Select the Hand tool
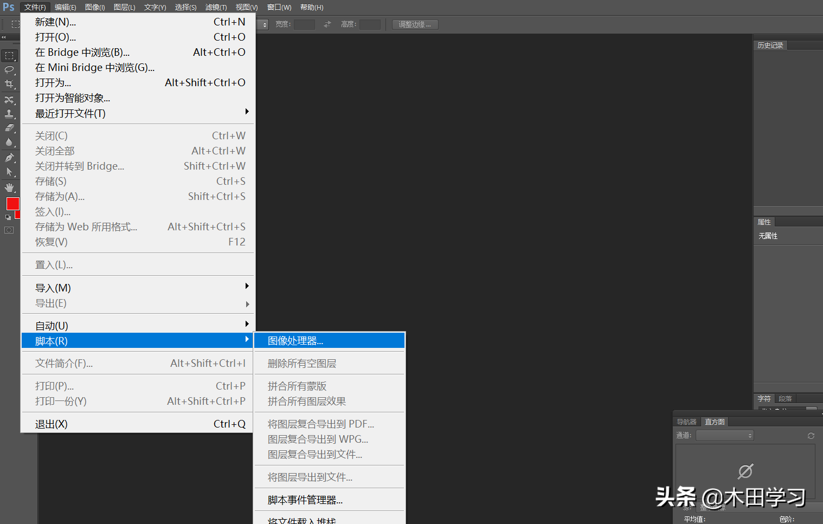 [x=9, y=187]
